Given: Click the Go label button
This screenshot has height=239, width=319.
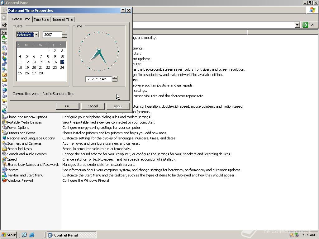Looking at the screenshot, I should click(312, 25).
